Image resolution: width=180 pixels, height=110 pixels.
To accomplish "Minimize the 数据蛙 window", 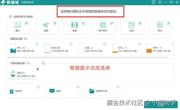I will coord(166,2).
